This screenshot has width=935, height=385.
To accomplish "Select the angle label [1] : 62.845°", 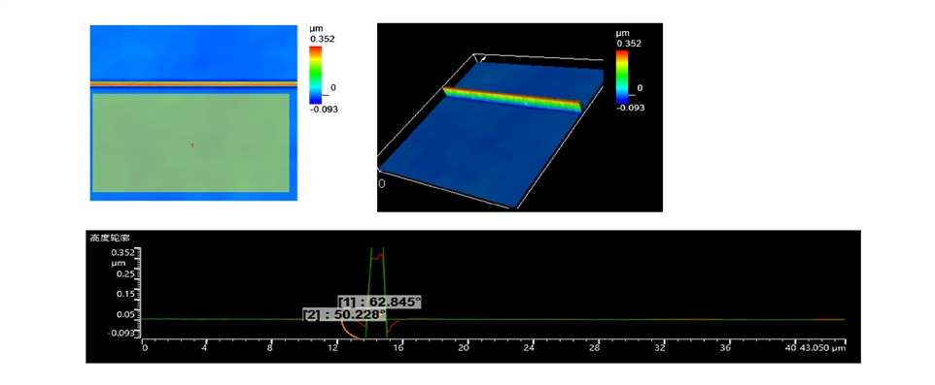I will [x=380, y=303].
